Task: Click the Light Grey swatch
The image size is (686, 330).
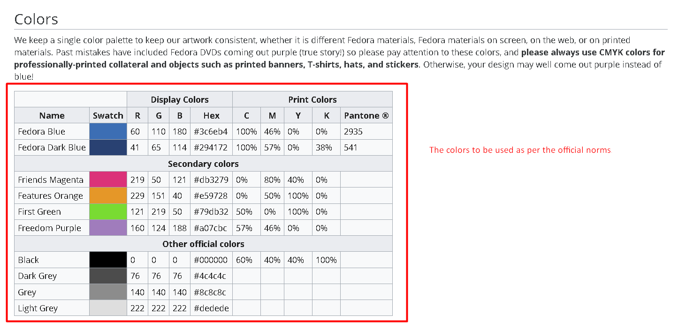Action: tap(108, 308)
